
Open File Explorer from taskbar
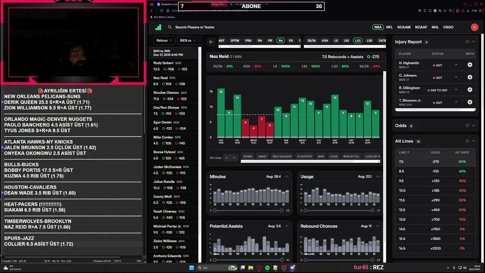point(251,268)
